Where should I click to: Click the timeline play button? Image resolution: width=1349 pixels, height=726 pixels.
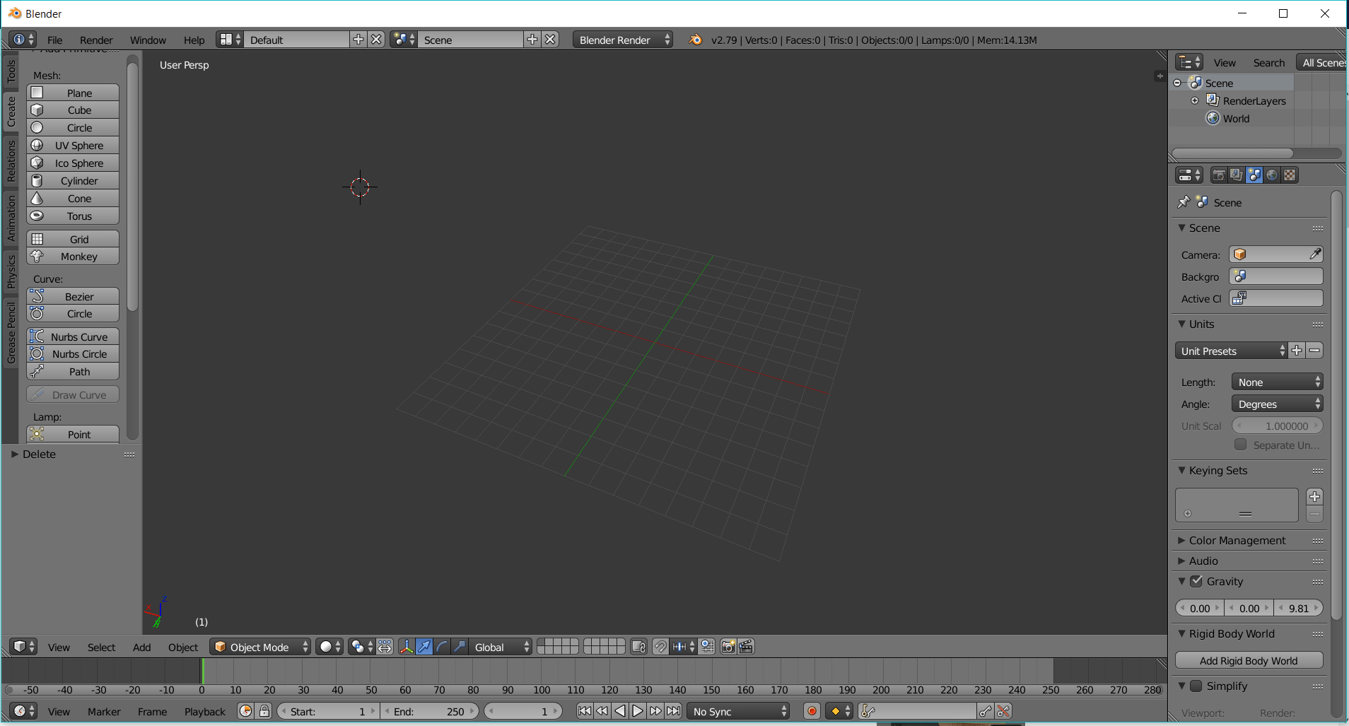coord(638,711)
